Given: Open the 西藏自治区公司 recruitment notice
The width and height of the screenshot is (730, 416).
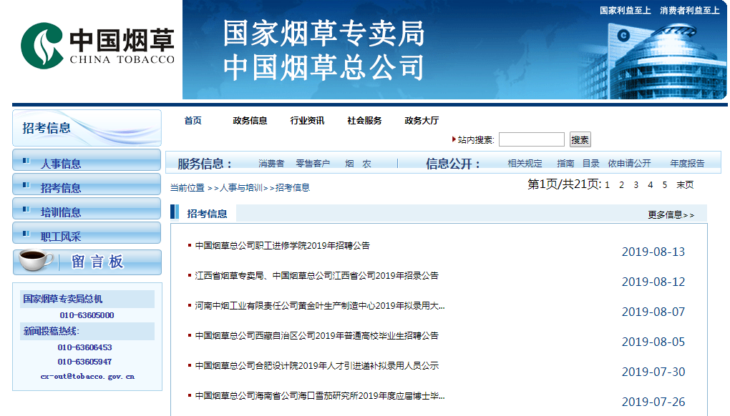Looking at the screenshot, I should pyautogui.click(x=316, y=336).
